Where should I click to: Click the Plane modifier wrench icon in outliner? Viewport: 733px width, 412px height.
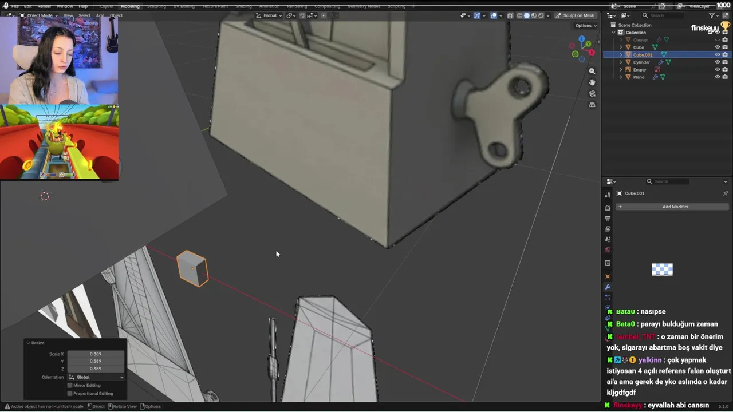click(655, 77)
